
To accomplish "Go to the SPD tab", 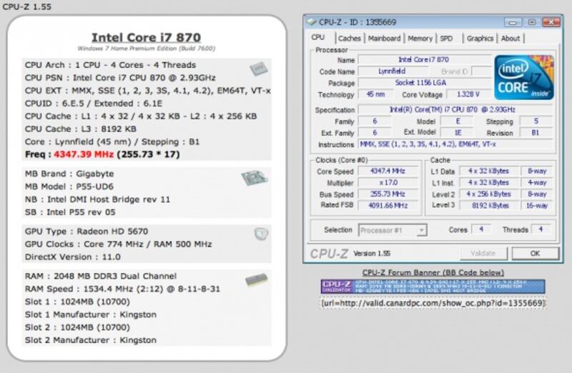I will tap(446, 39).
